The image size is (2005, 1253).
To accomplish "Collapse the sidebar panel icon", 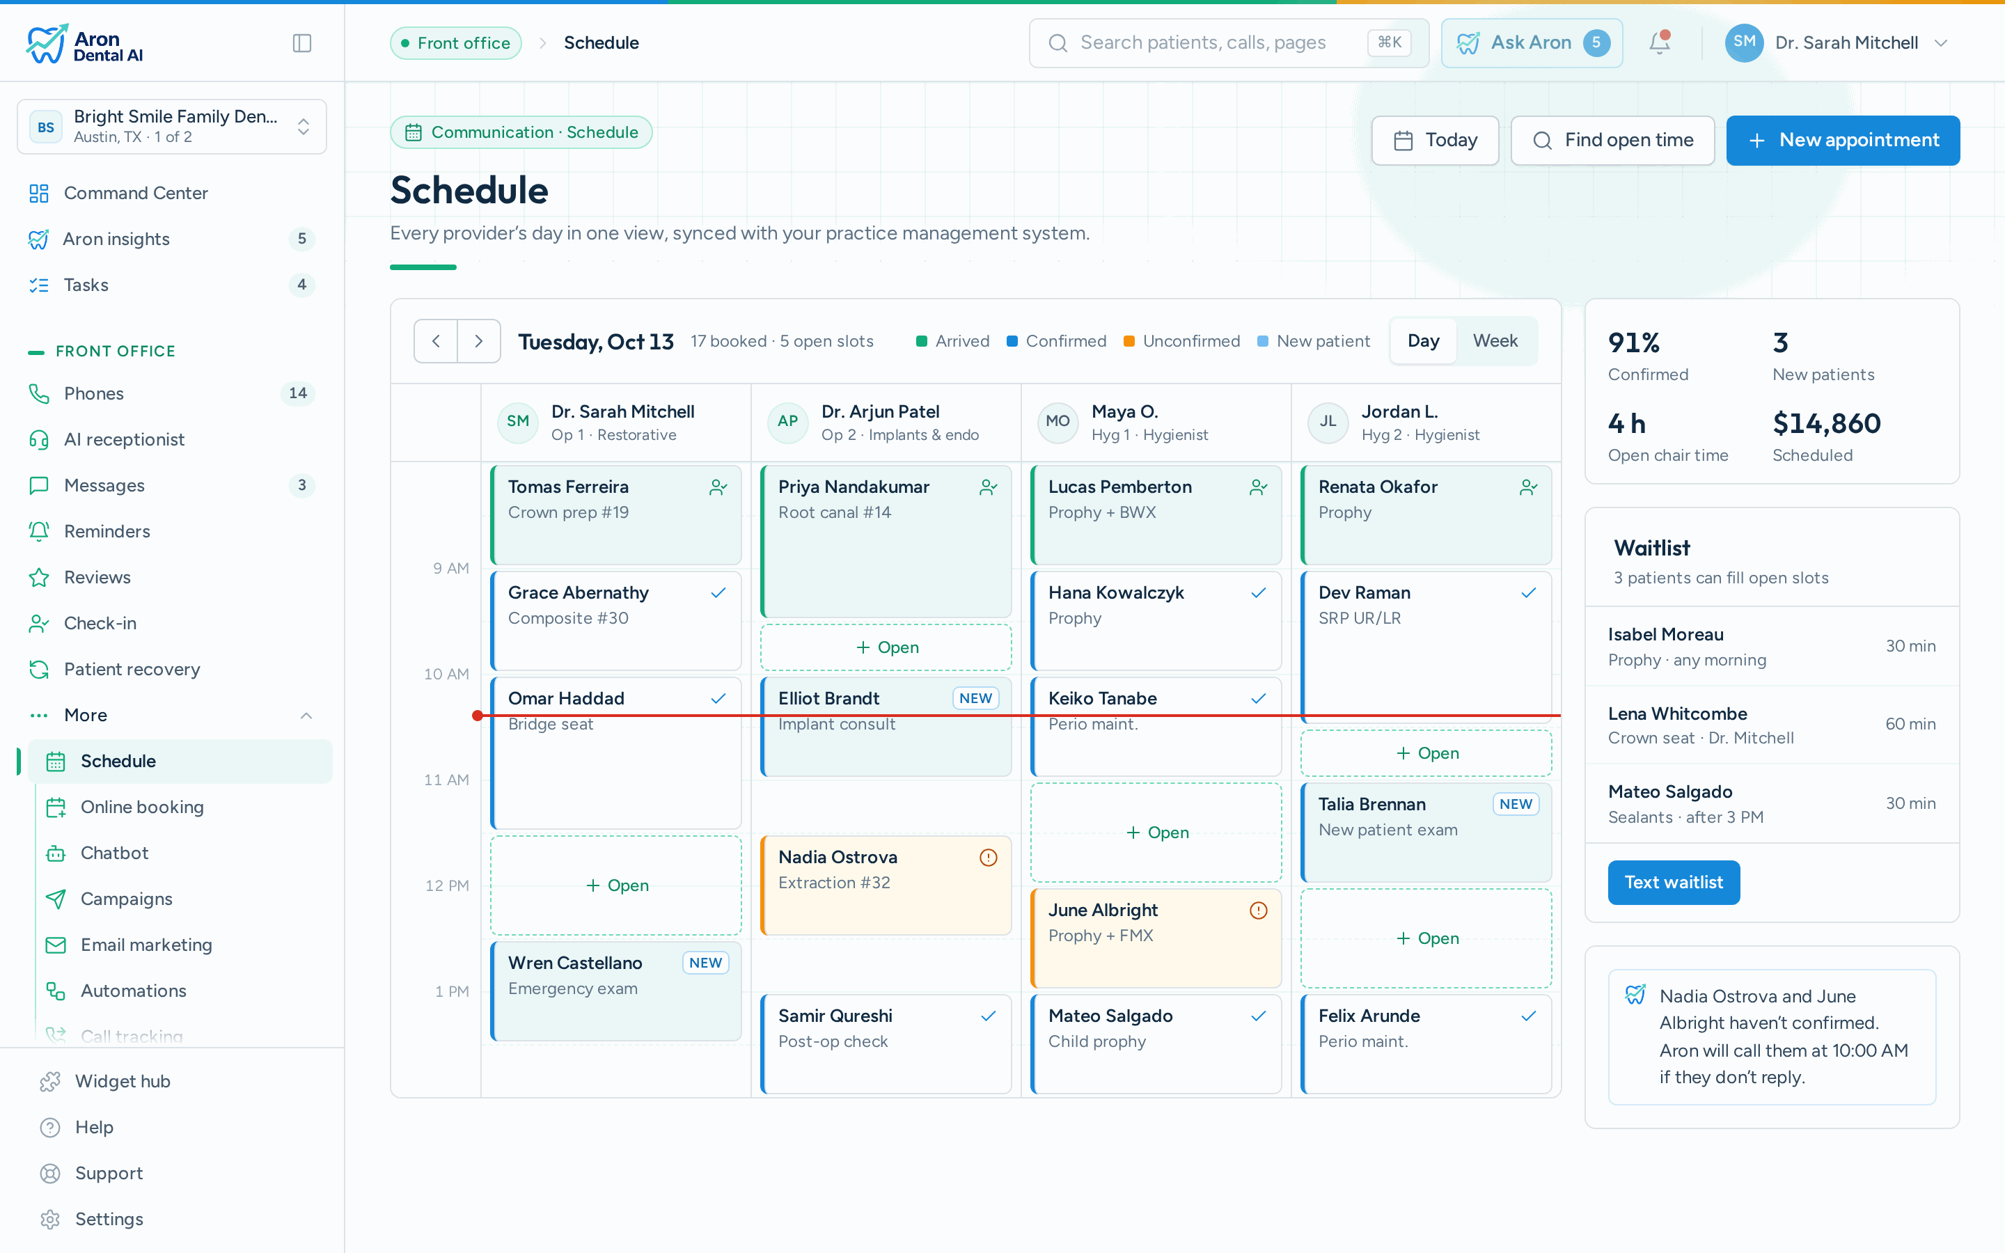I will click(301, 43).
